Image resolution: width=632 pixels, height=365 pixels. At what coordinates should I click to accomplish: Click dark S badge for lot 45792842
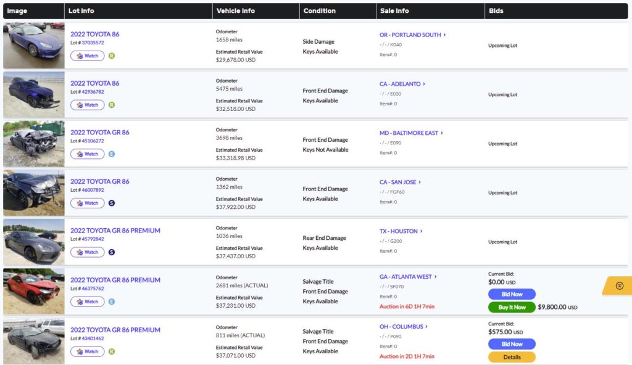(112, 252)
